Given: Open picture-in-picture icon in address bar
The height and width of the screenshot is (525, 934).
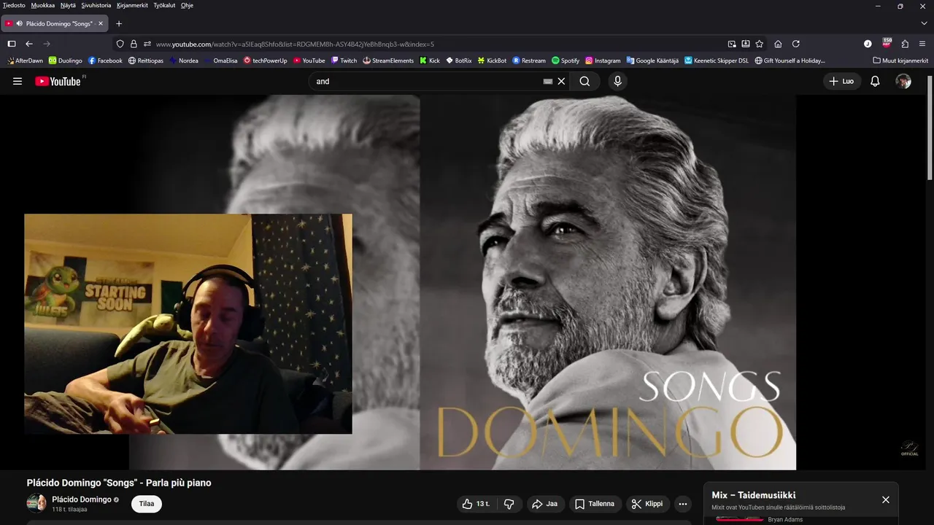Looking at the screenshot, I should pos(732,44).
